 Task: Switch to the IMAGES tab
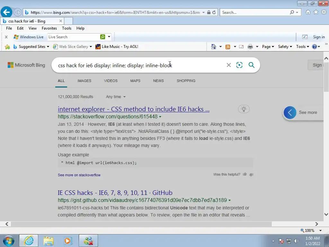point(84,81)
